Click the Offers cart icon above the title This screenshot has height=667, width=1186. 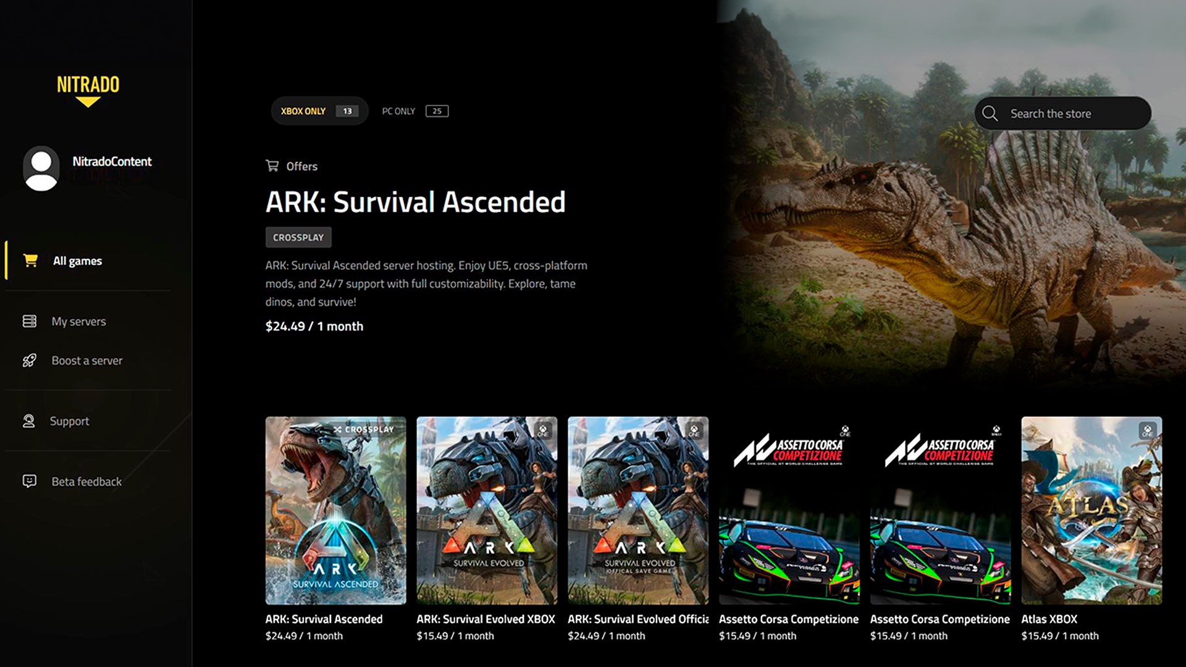coord(272,166)
